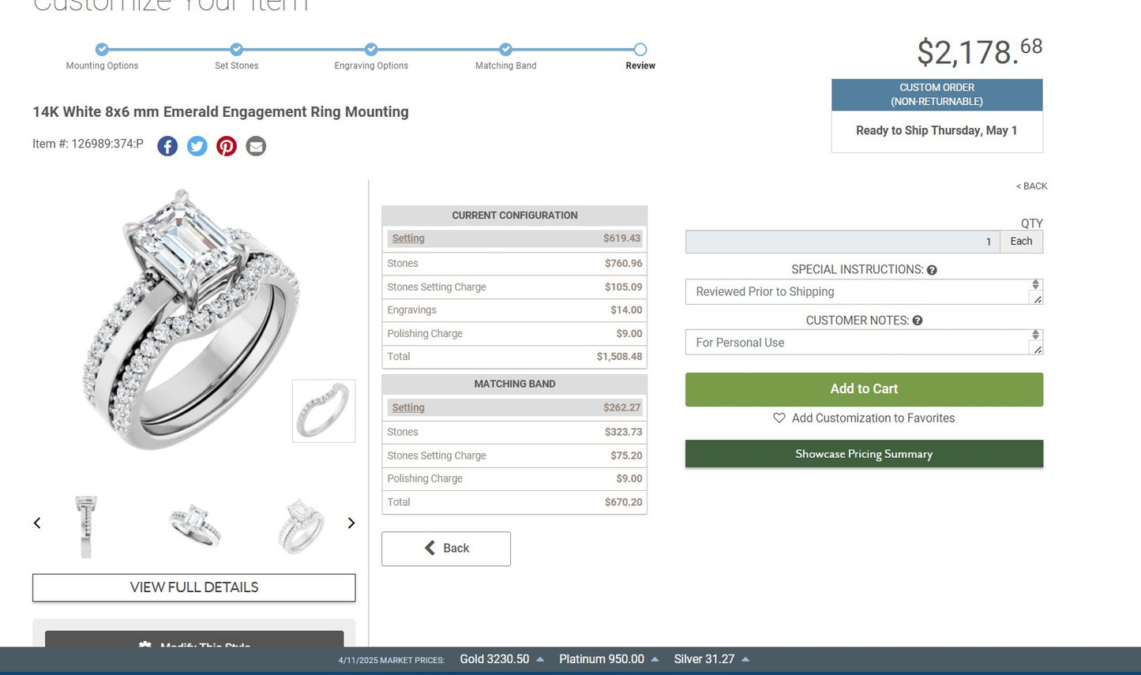Open Special Instructions help icon

(x=932, y=270)
